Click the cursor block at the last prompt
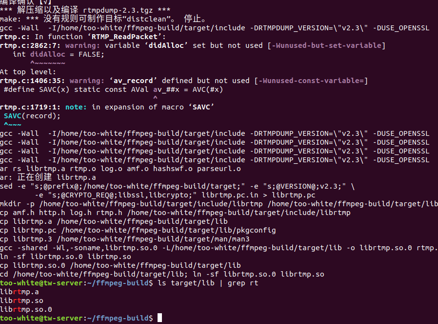The height and width of the screenshot is (324, 438). pos(159,319)
